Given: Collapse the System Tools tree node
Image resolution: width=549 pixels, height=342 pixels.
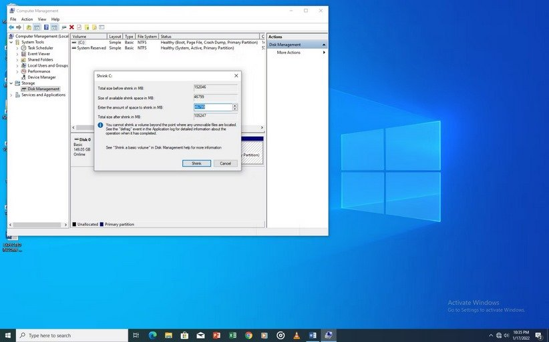Looking at the screenshot, I should pos(11,42).
